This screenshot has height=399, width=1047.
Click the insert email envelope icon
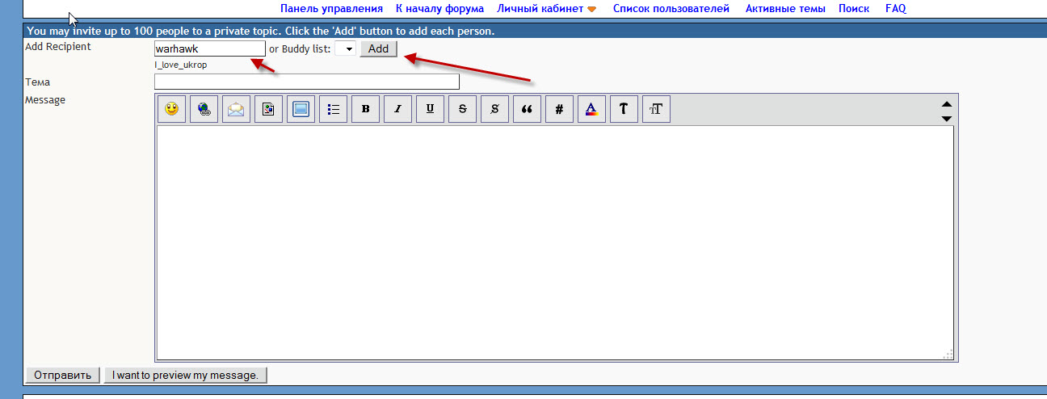point(236,109)
